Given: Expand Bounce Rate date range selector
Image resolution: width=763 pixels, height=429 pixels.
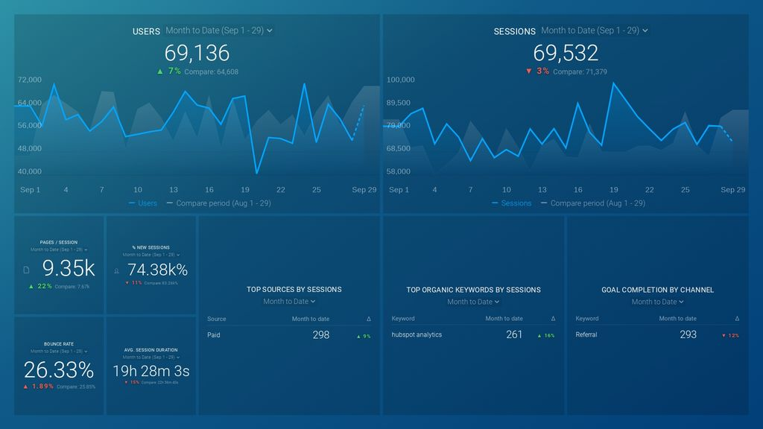Looking at the screenshot, I should [59, 352].
